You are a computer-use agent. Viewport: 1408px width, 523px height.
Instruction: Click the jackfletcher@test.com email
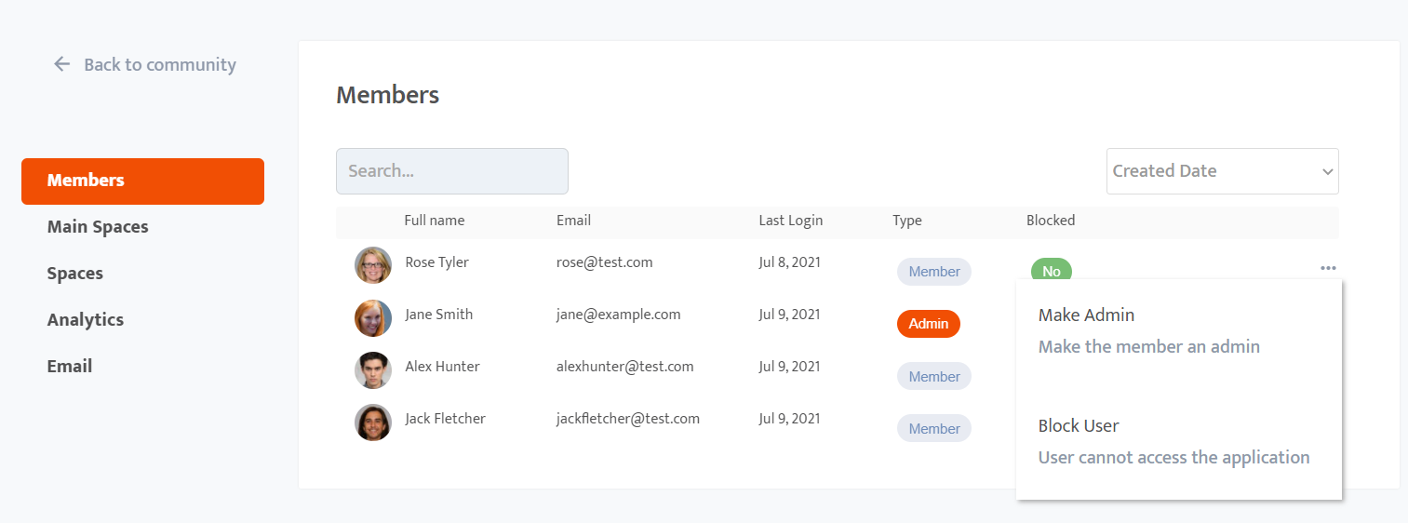click(x=627, y=419)
